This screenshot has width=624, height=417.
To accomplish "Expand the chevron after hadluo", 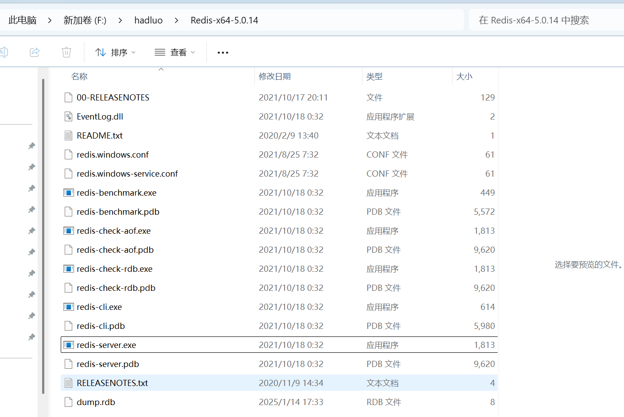I will [x=176, y=20].
